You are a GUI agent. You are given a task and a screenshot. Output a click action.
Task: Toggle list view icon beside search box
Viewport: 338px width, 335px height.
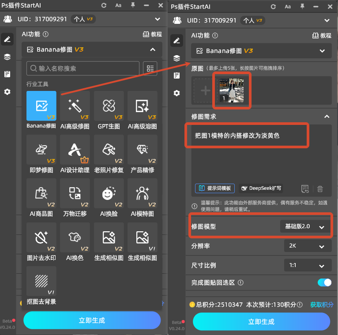pyautogui.click(x=150, y=68)
